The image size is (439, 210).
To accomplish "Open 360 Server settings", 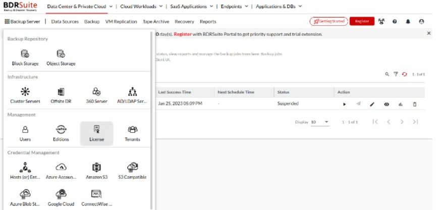I will (96, 96).
